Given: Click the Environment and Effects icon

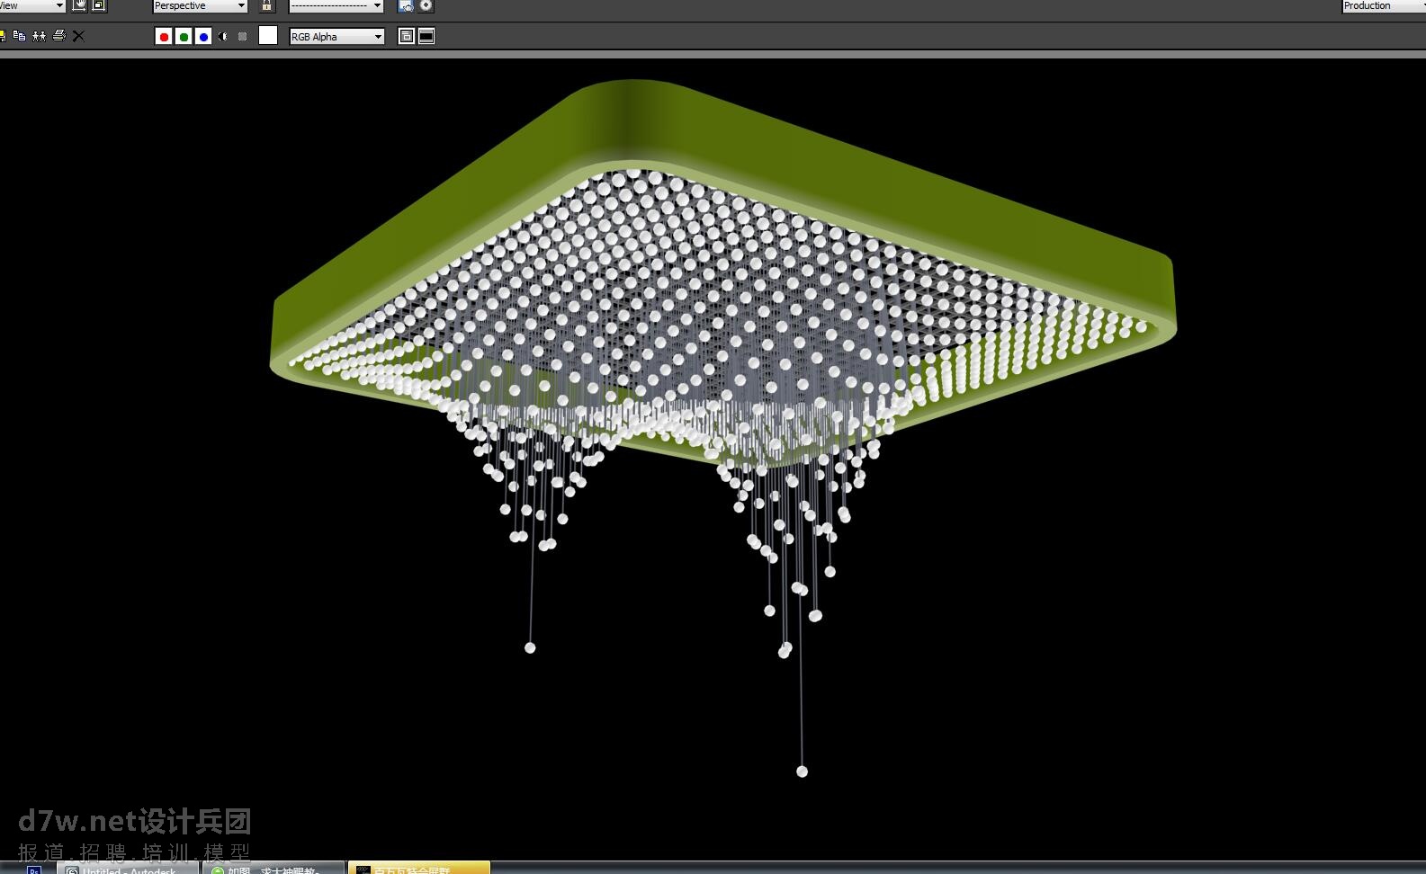Looking at the screenshot, I should point(426,6).
